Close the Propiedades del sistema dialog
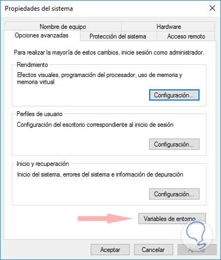 coord(212,8)
